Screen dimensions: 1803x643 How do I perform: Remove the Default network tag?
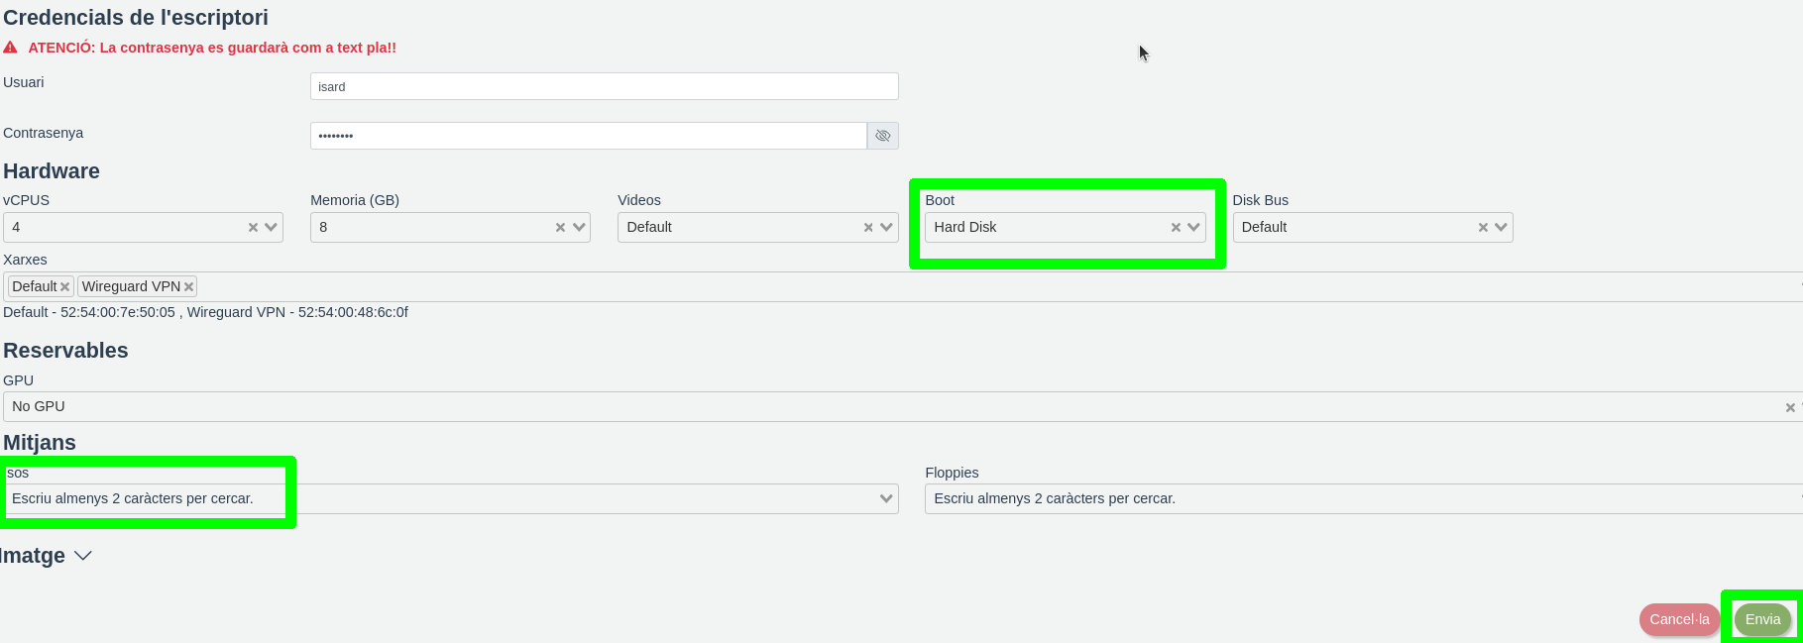point(65,287)
